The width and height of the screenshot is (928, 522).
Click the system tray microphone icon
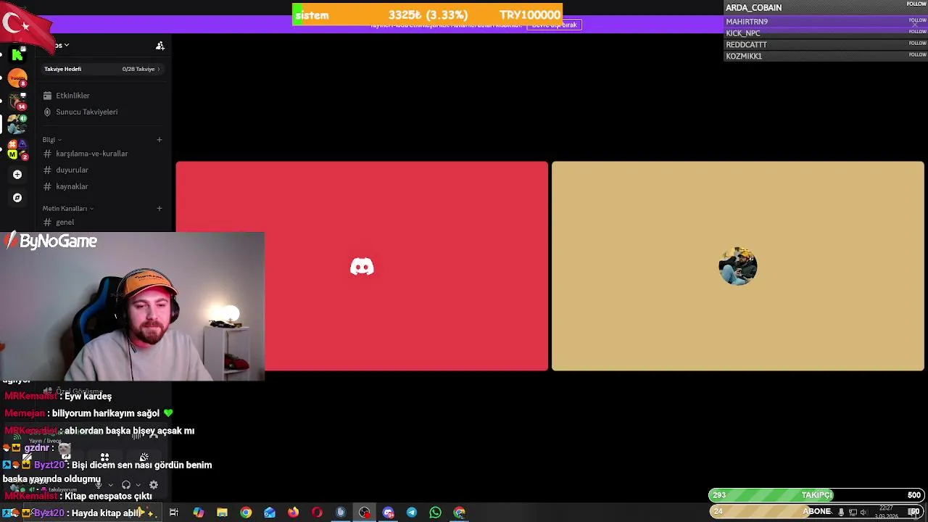[841, 512]
